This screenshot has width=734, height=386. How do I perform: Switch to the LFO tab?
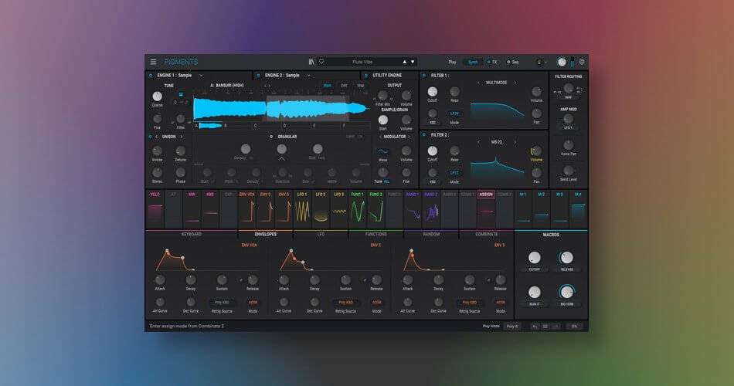321,234
